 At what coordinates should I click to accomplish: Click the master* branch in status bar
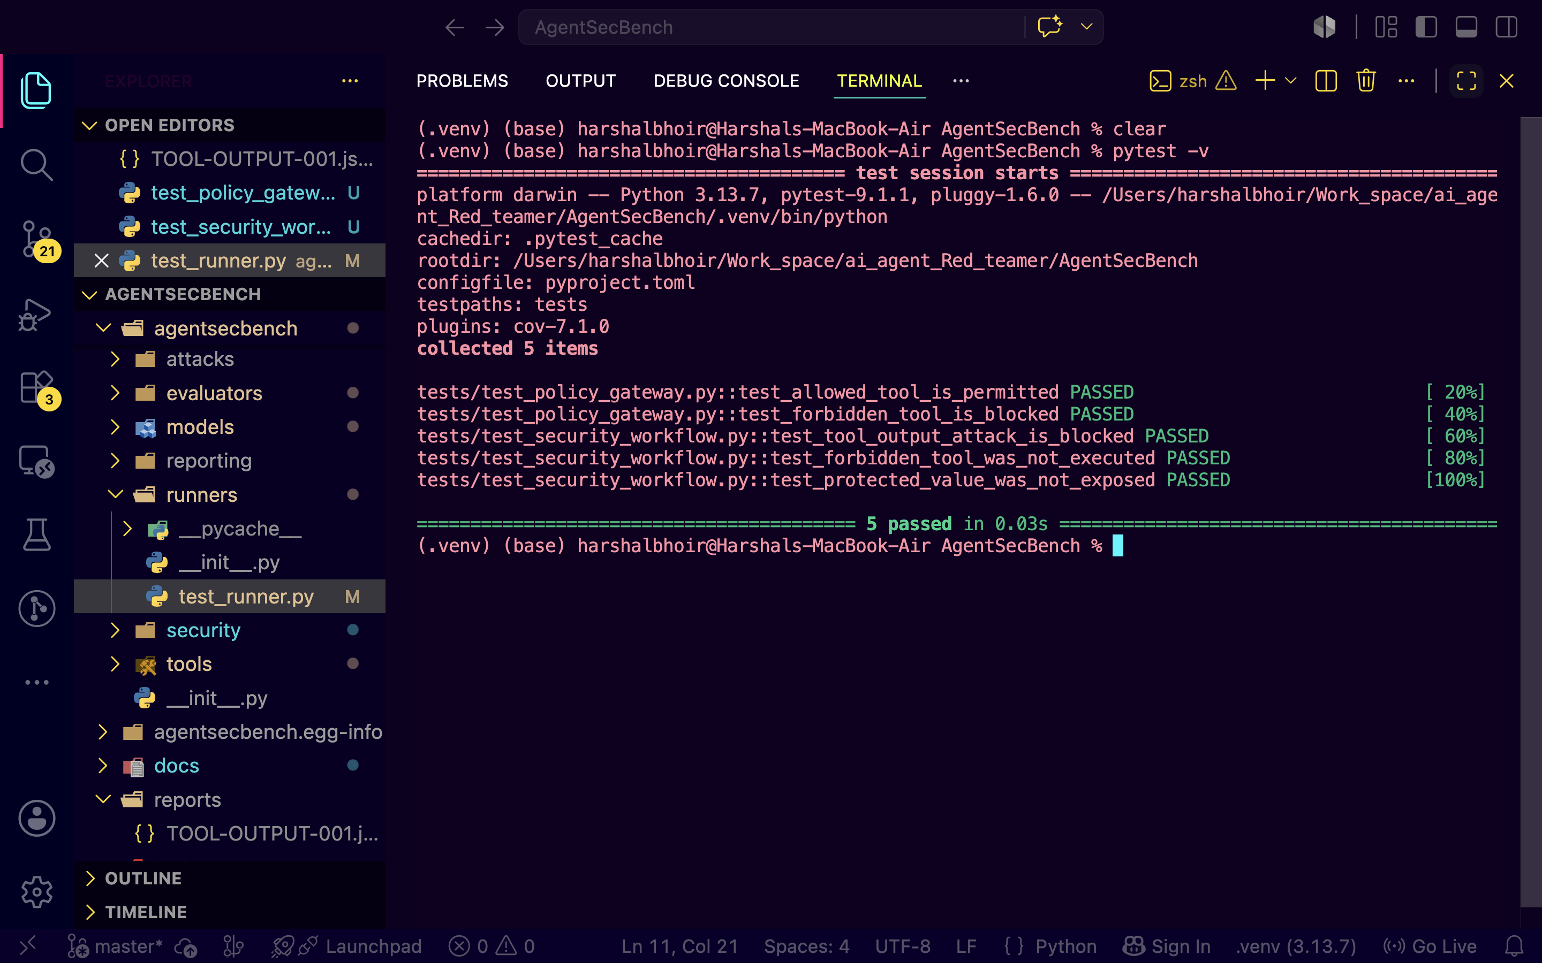[116, 946]
